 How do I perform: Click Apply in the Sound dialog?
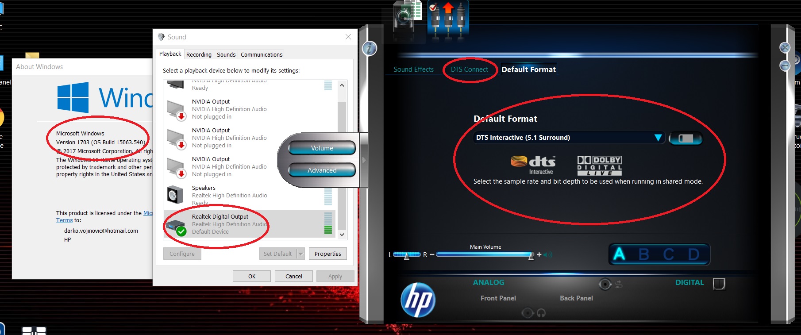point(335,276)
